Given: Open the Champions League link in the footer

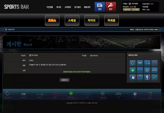Looking at the screenshot, I should pos(102,95).
